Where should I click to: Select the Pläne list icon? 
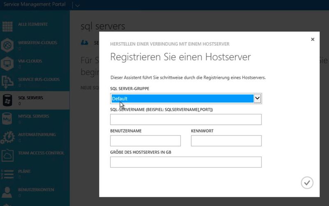point(7,174)
